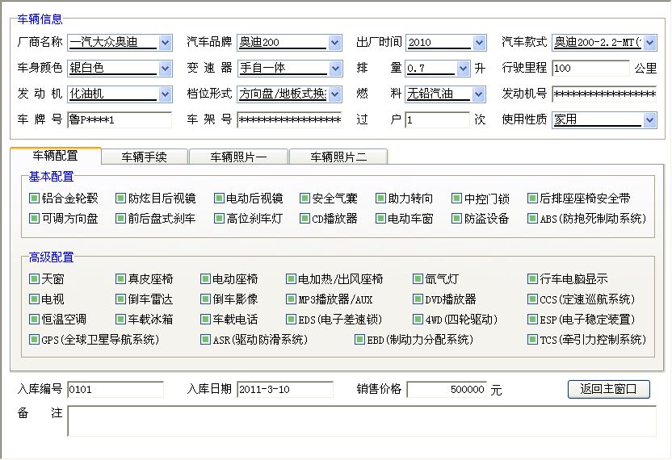Click the 行驶里程 mileage input field
672x460 pixels.
590,68
